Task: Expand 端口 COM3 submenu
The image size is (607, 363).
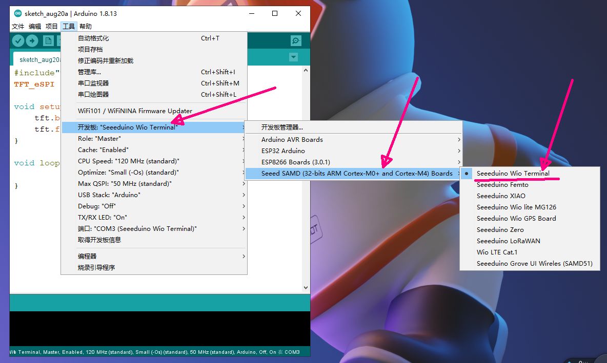Action: [154, 228]
